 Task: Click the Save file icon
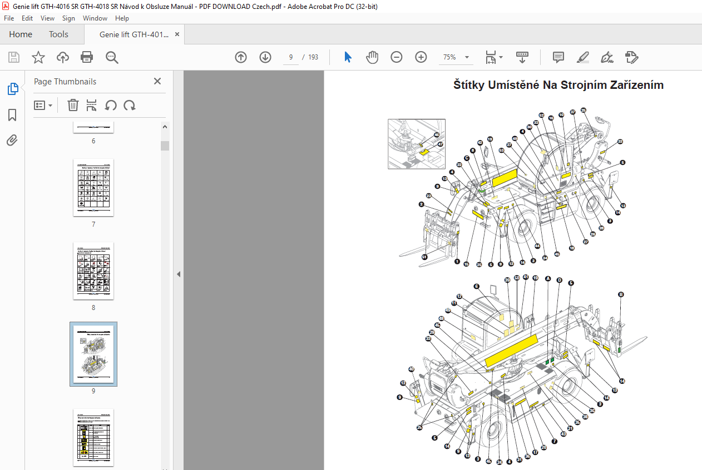pyautogui.click(x=14, y=57)
